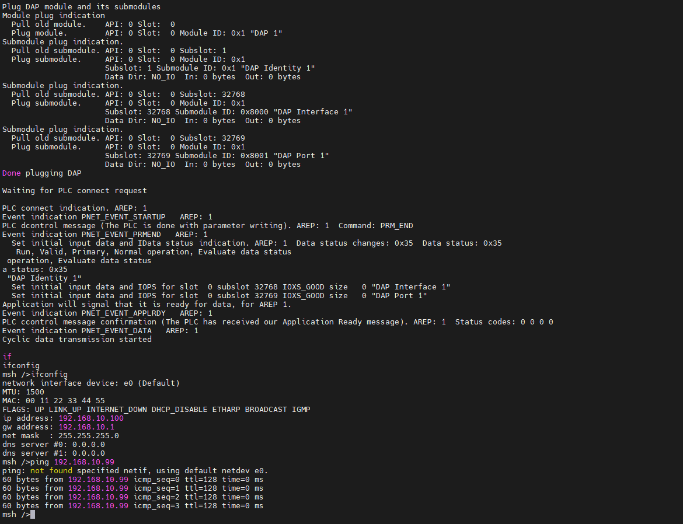This screenshot has height=524, width=683.
Task: Click the "Status codes: 0 0 0 0" text
Action: tap(504, 322)
